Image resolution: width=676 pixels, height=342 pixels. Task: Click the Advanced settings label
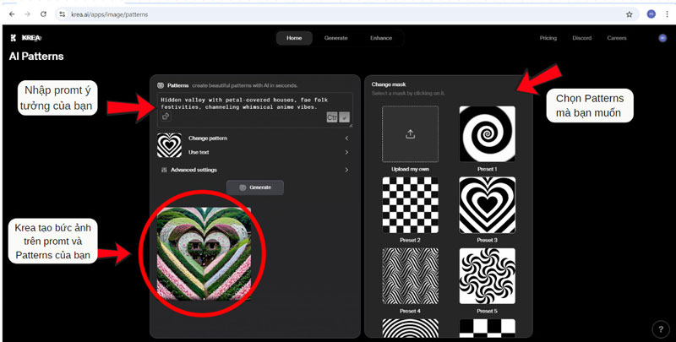pos(194,170)
